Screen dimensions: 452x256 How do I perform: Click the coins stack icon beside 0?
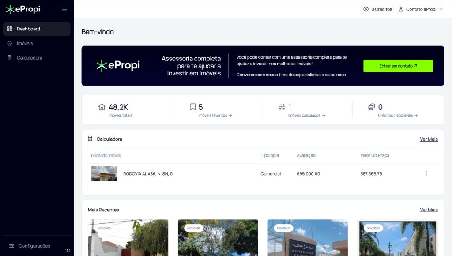click(372, 107)
